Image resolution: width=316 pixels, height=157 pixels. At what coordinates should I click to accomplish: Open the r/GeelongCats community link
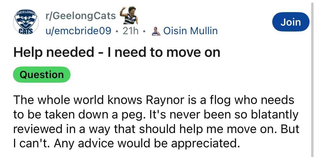[80, 16]
